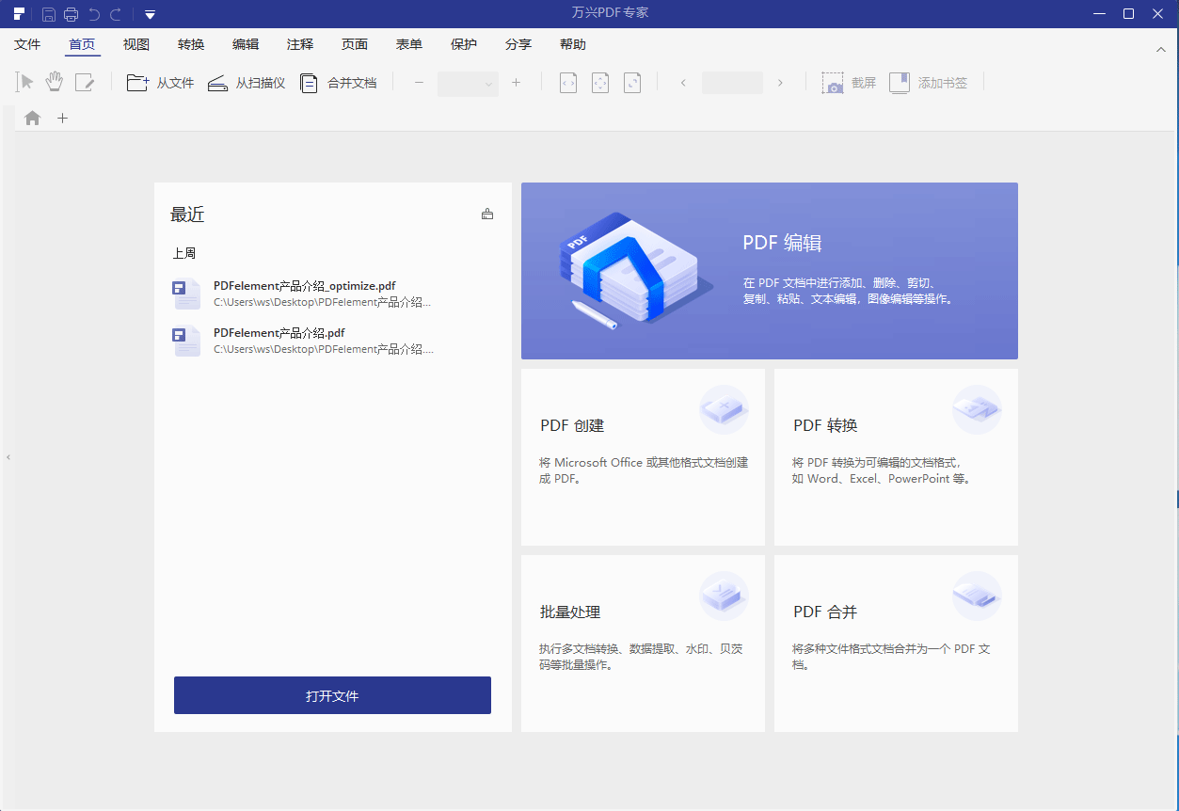1179x811 pixels.
Task: Open the 转换 menu tab
Action: coord(191,44)
